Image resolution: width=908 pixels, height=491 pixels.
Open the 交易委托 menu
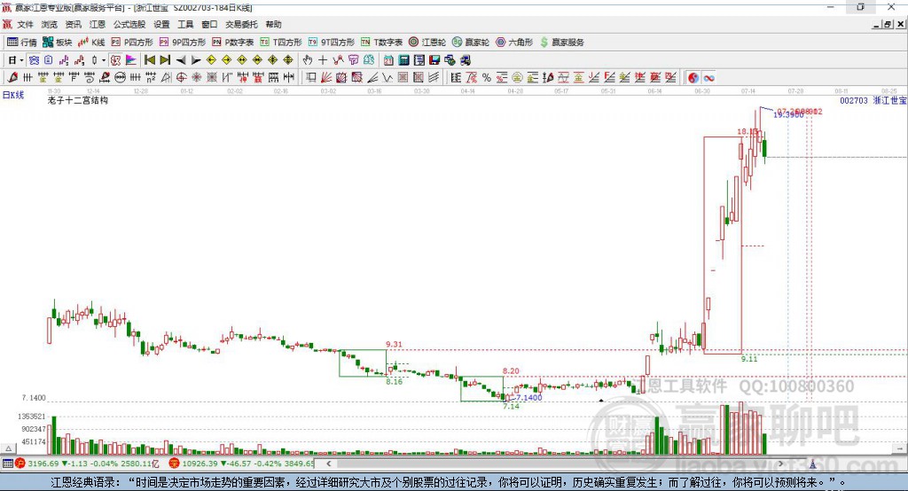point(242,25)
